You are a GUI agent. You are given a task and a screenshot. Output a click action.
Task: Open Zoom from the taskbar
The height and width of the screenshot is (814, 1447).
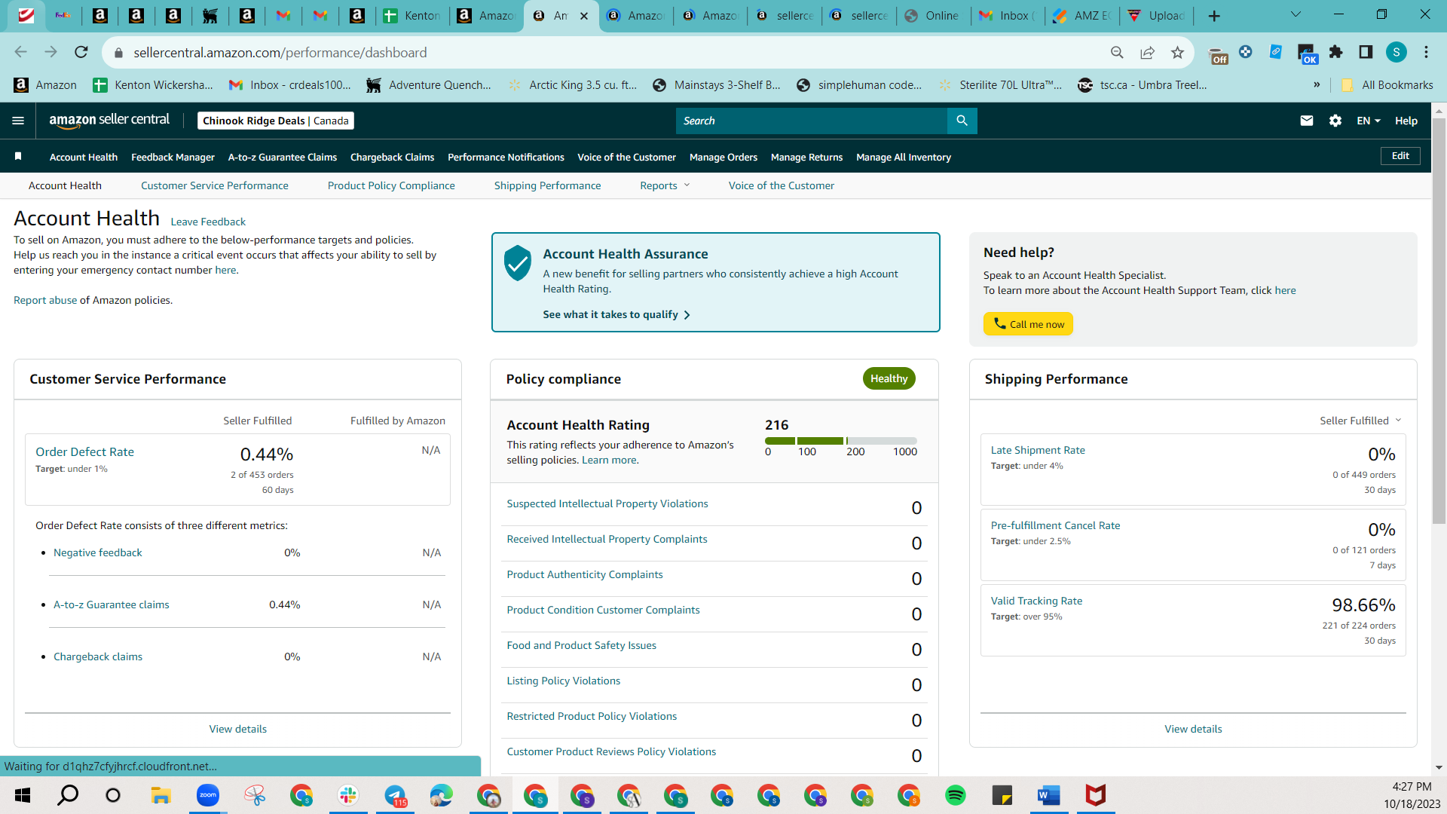click(x=208, y=795)
